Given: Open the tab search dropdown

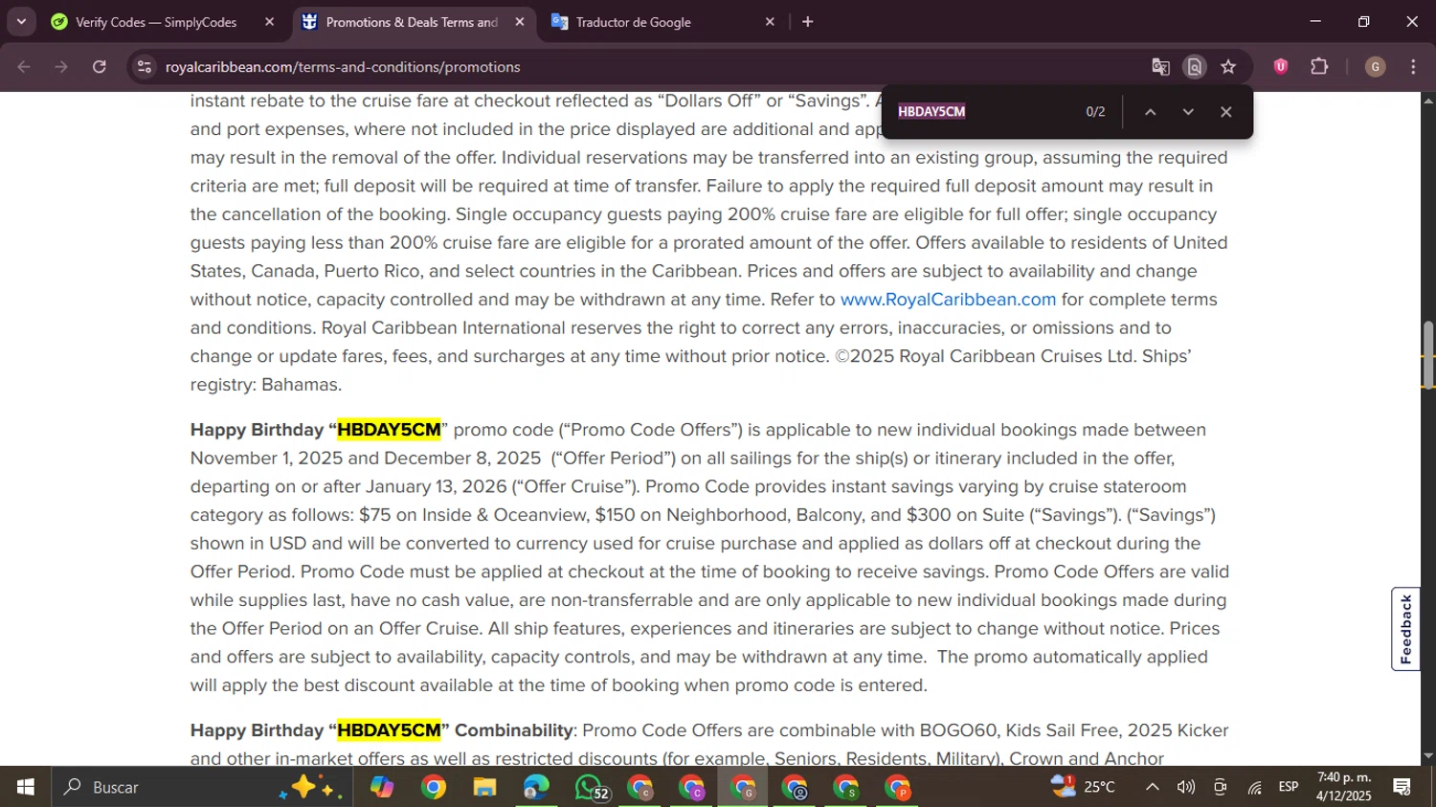Looking at the screenshot, I should (x=21, y=21).
